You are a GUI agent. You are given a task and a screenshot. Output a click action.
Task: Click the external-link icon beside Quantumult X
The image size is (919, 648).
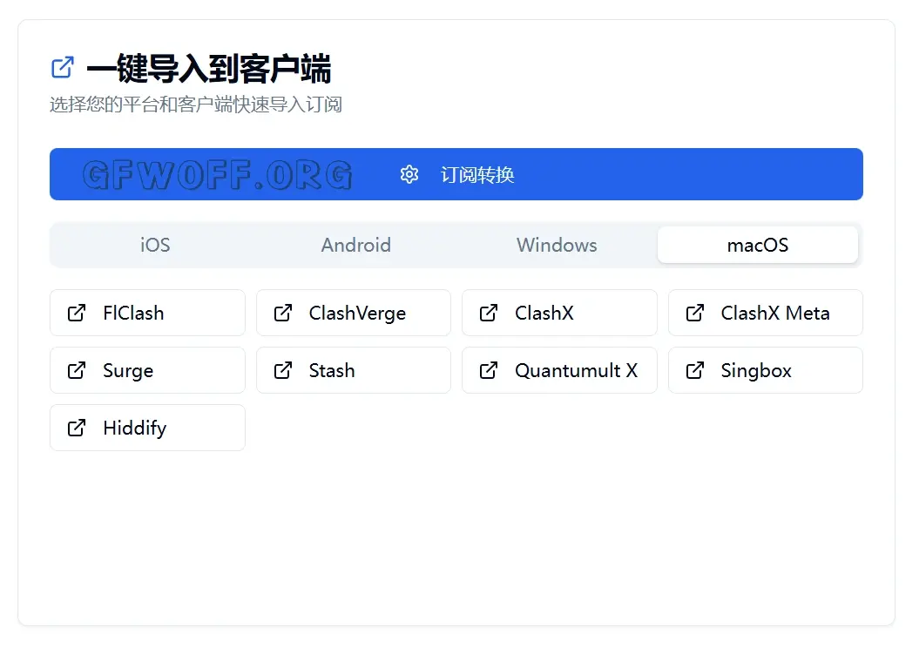tap(489, 370)
